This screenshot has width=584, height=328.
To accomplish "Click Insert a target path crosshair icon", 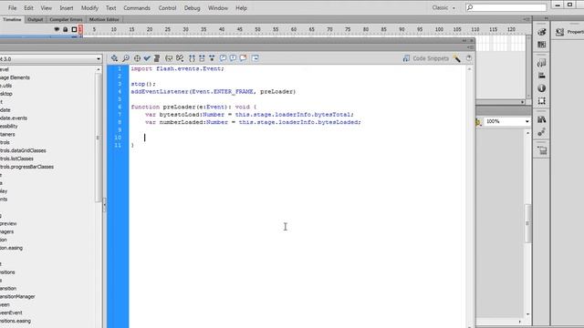I will coord(137,58).
